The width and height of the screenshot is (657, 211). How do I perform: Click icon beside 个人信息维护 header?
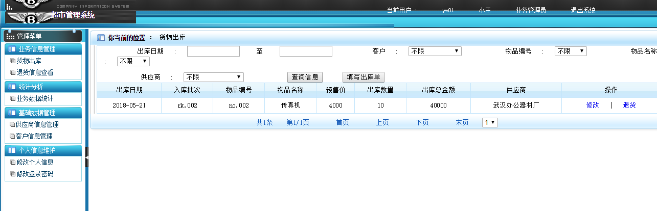pyautogui.click(x=12, y=150)
